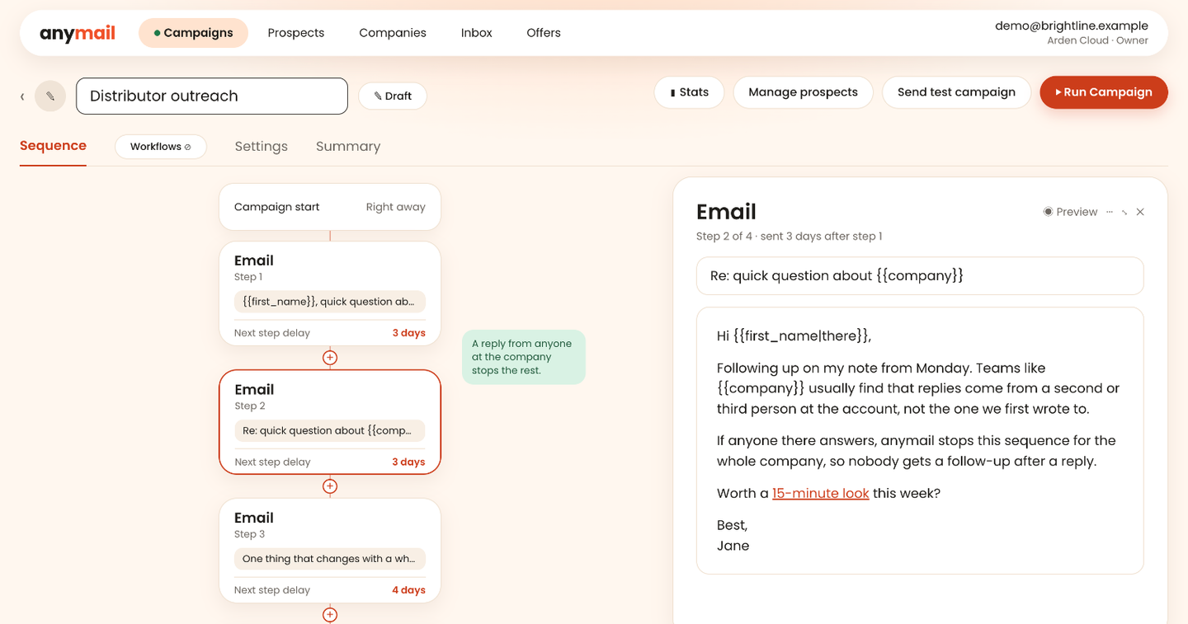Toggle the Preview mode radio
Screen dimensions: 1188x624
pos(1070,212)
